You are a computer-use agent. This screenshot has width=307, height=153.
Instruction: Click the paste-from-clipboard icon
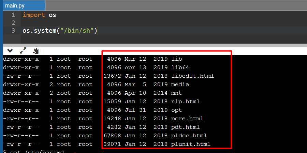(x=35, y=51)
